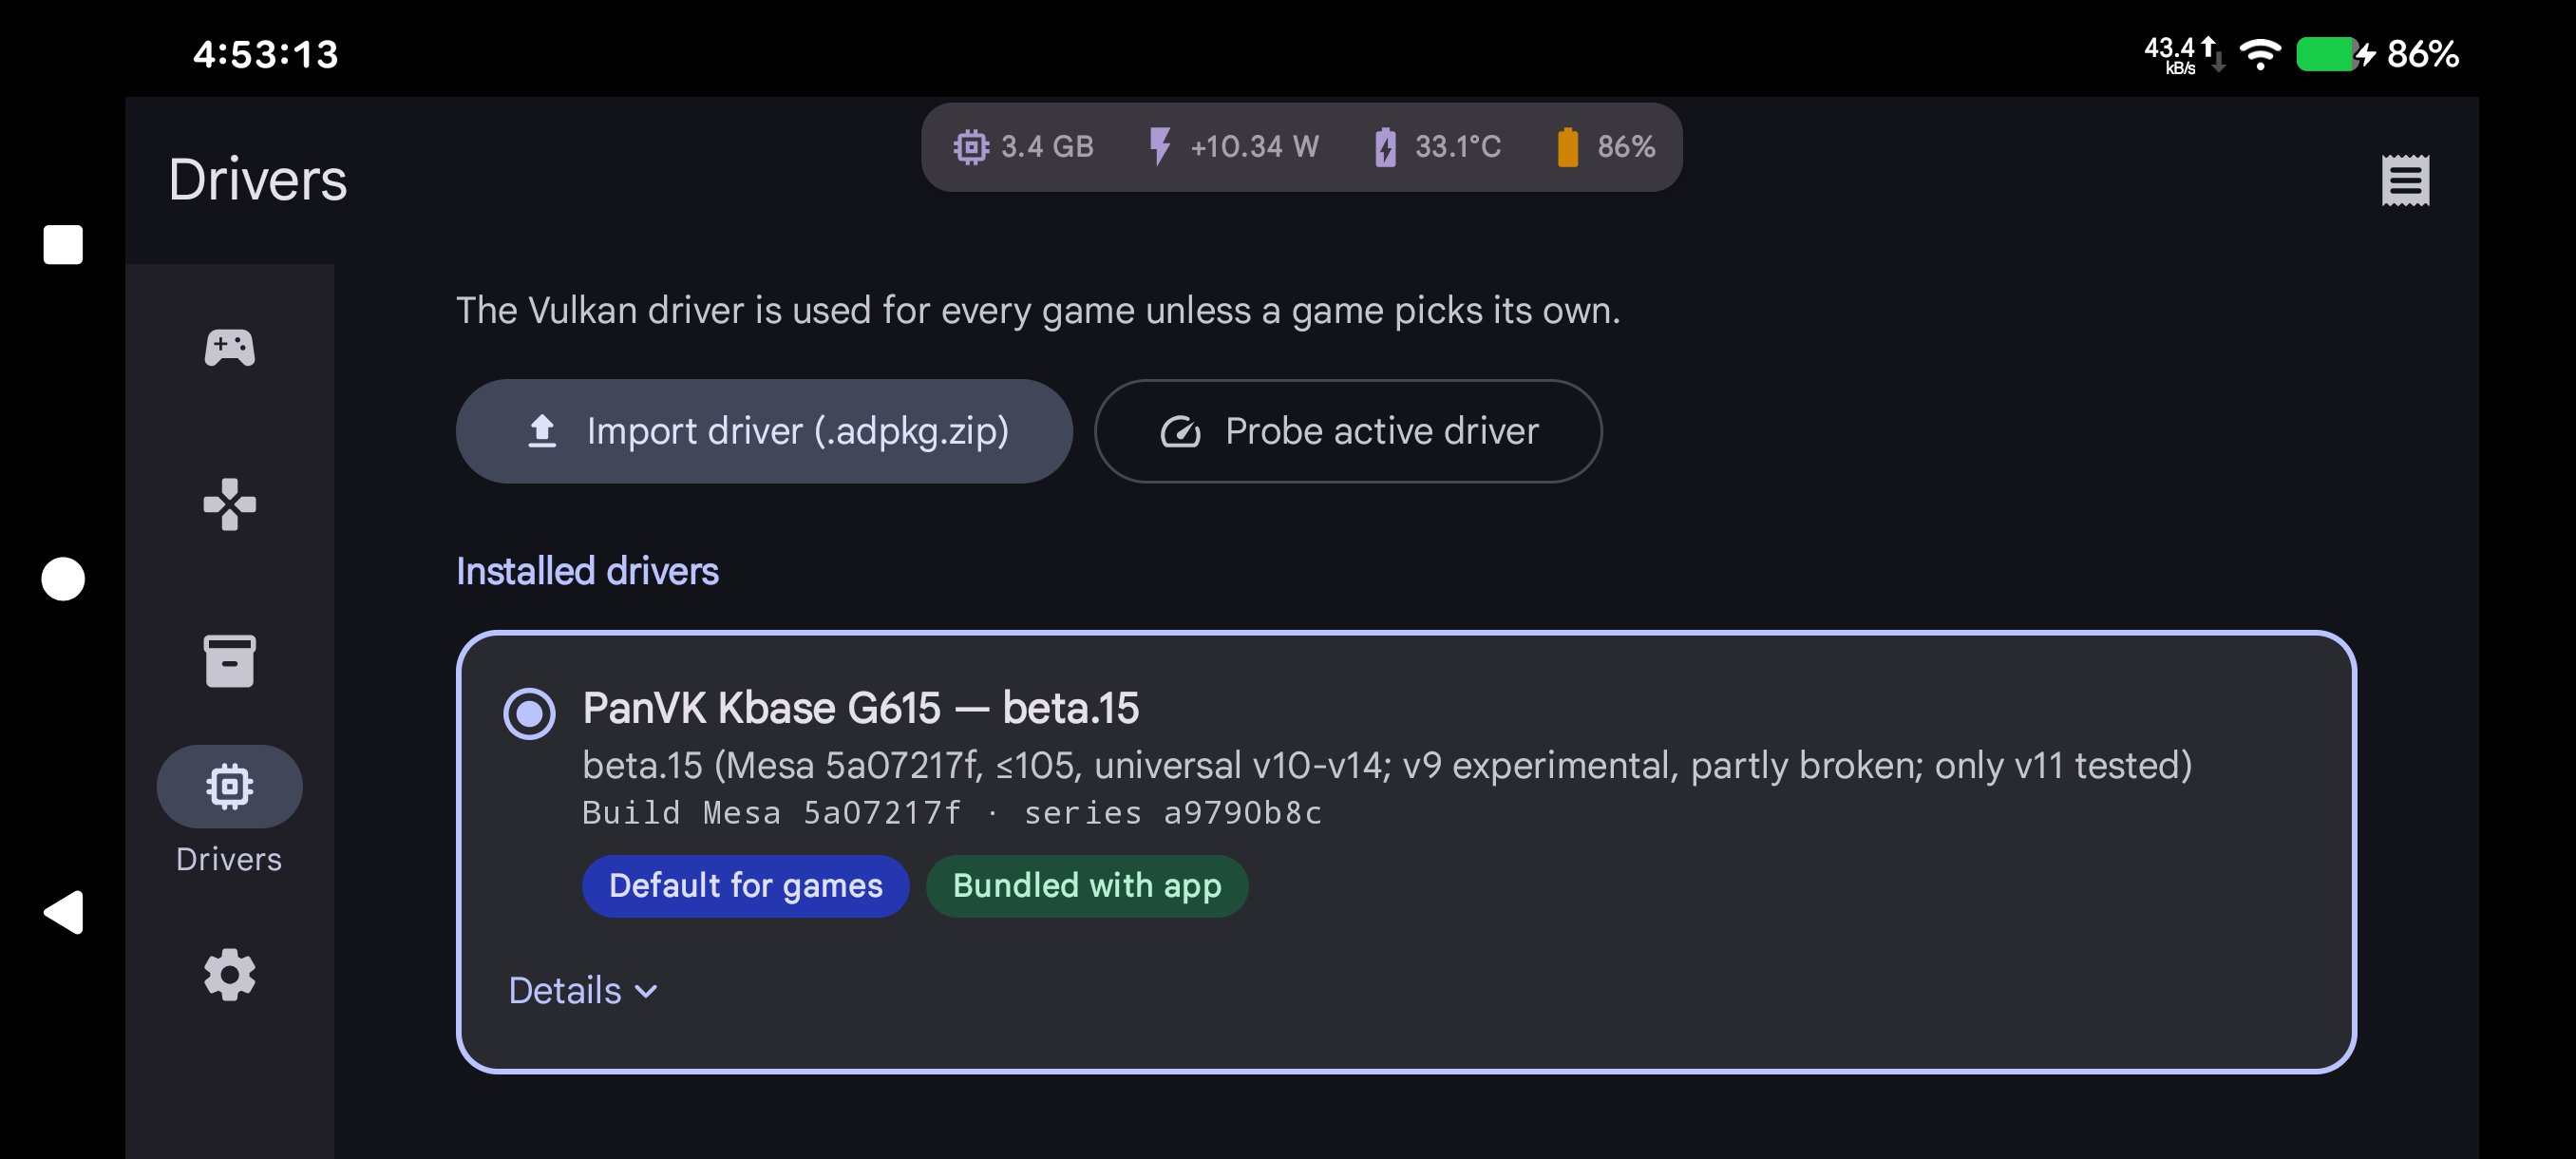
Task: Click Import driver (.adpkg.zip) button
Action: pos(764,431)
